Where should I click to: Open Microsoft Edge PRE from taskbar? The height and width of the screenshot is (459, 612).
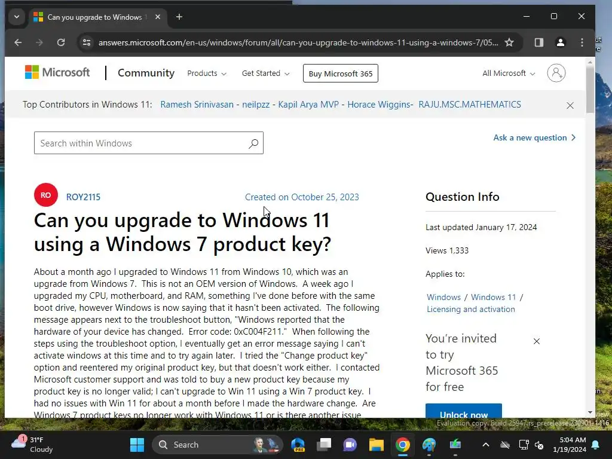coord(298,445)
